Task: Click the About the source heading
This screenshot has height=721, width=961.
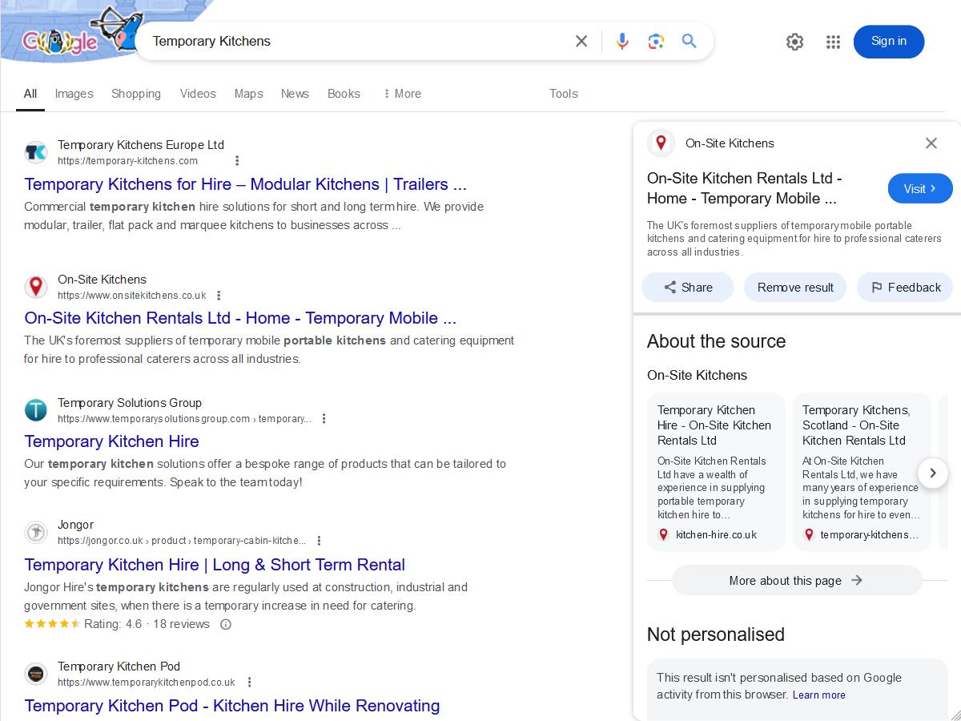Action: tap(717, 341)
